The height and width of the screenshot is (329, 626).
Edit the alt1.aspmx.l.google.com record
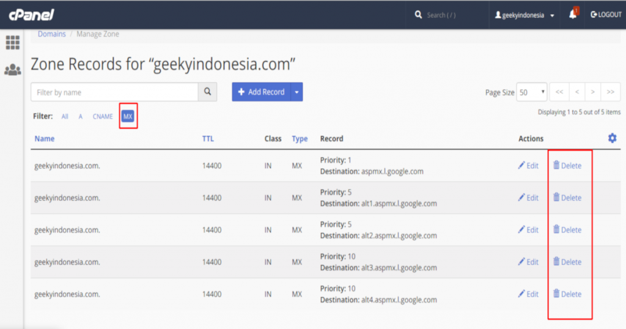[528, 198]
